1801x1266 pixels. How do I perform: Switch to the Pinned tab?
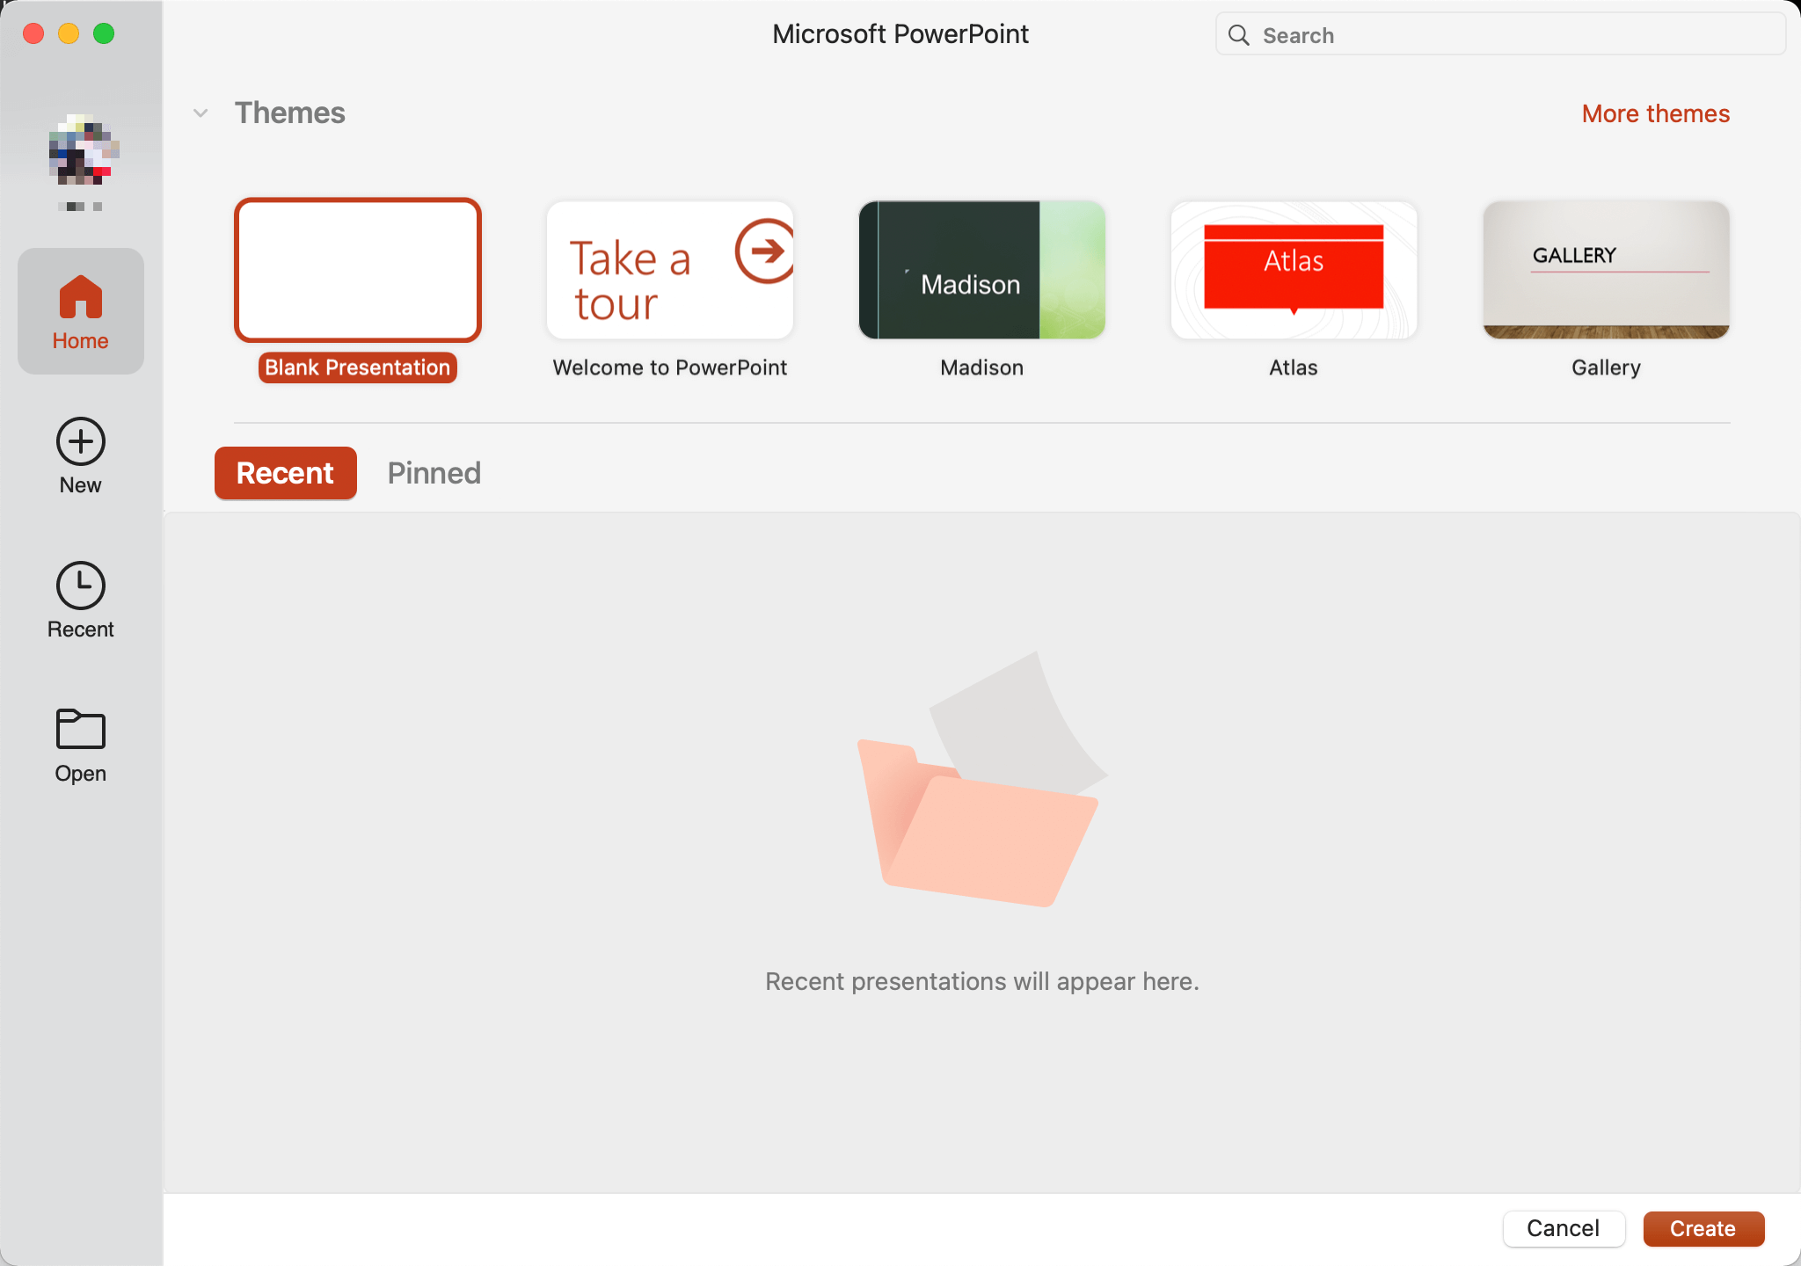(434, 471)
